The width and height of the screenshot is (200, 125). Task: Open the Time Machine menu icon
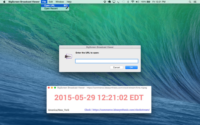point(123,2)
